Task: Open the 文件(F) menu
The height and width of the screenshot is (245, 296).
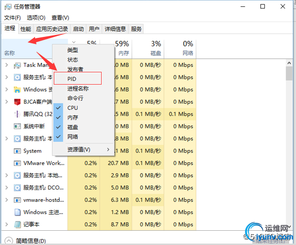Action: pos(12,18)
